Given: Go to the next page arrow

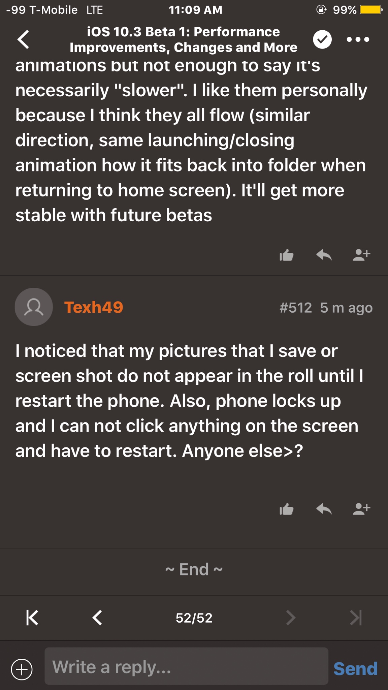Looking at the screenshot, I should pyautogui.click(x=290, y=618).
